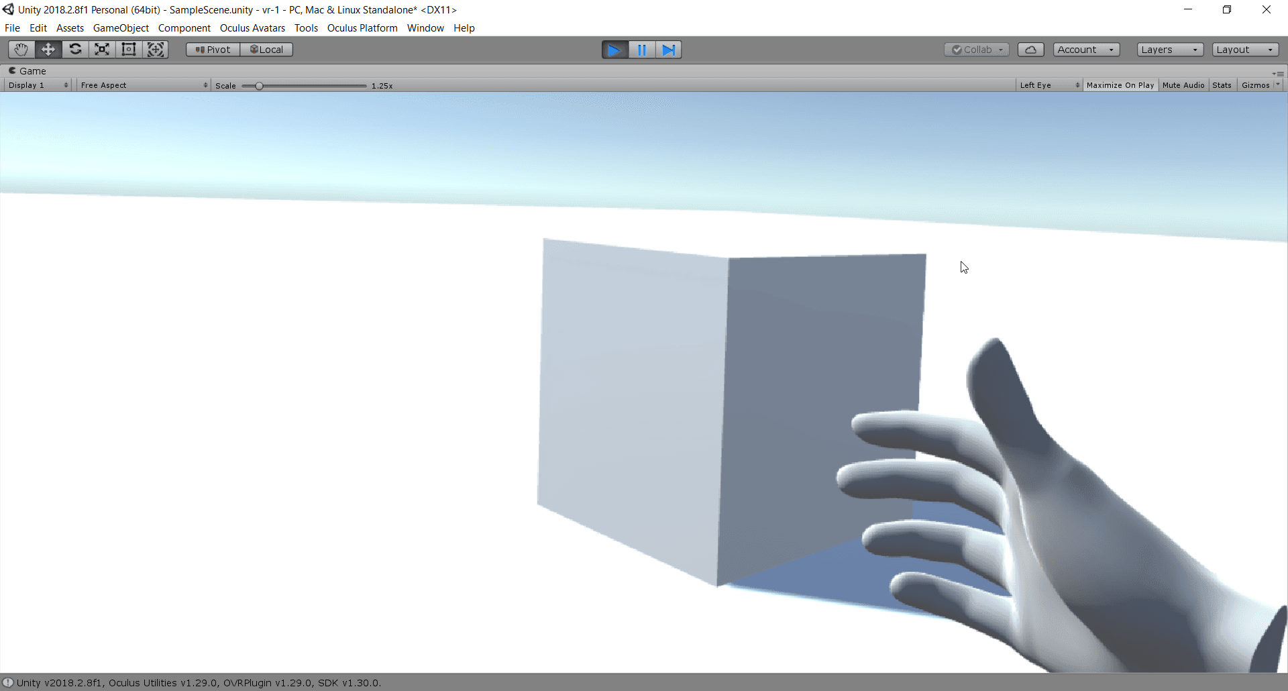Open the Cloud services panel
The height and width of the screenshot is (691, 1288).
[1031, 50]
